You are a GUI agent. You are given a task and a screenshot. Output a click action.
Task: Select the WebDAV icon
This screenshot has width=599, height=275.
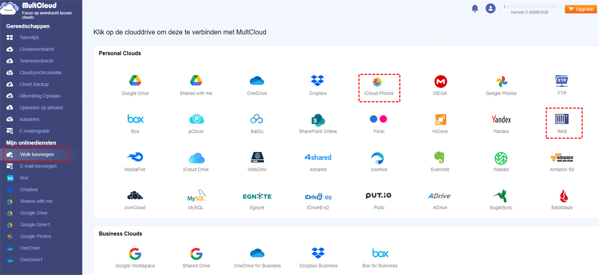pyautogui.click(x=257, y=157)
